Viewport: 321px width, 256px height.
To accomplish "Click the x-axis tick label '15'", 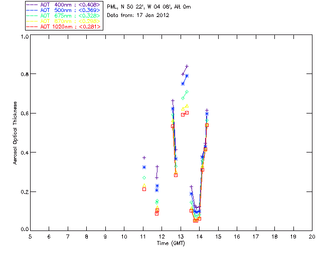I will click(x=218, y=236).
